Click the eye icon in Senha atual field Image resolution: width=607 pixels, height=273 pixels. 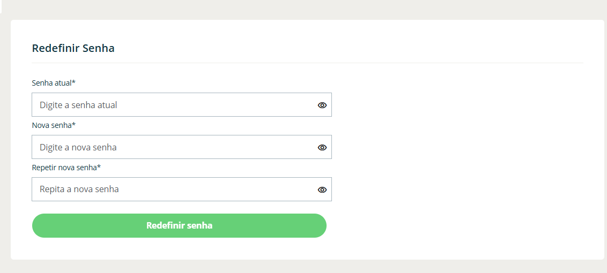point(322,105)
